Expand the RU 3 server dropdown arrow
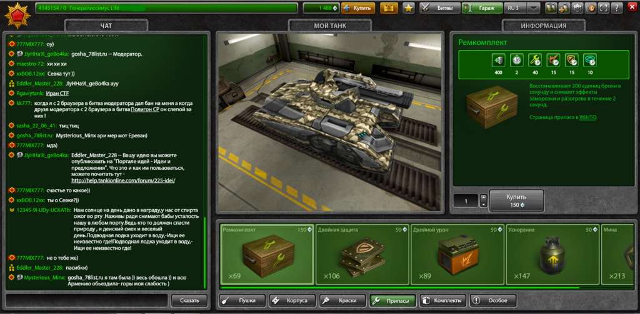This screenshot has width=640, height=314. (x=533, y=7)
